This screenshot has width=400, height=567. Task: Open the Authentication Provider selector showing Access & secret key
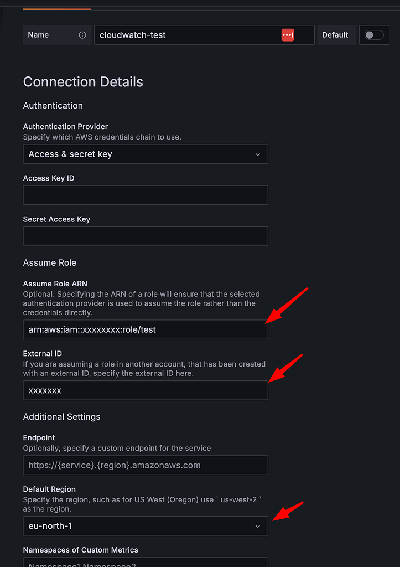146,154
